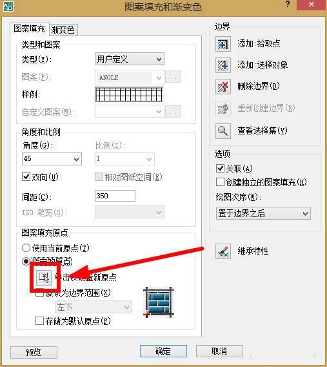Click the Add Pick Points (添加:拾取点) icon
Image resolution: width=327 pixels, height=367 pixels.
point(223,44)
